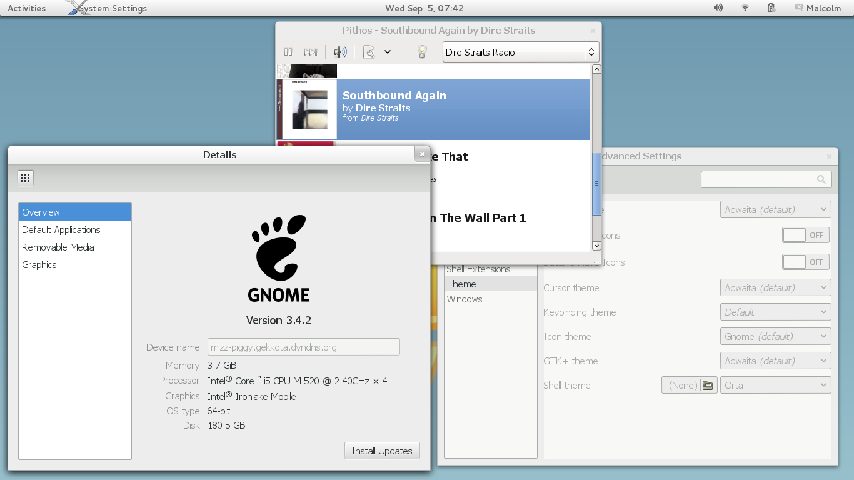Open the Activities overview
This screenshot has height=480, width=854.
tap(26, 8)
